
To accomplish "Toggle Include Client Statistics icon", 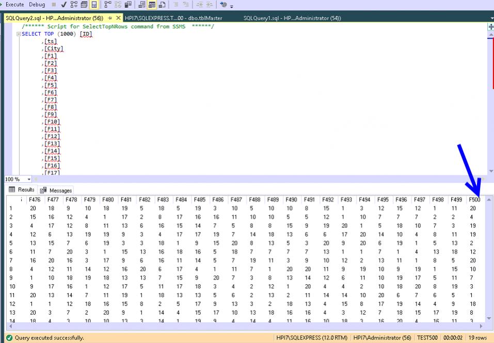I will coord(128,5).
